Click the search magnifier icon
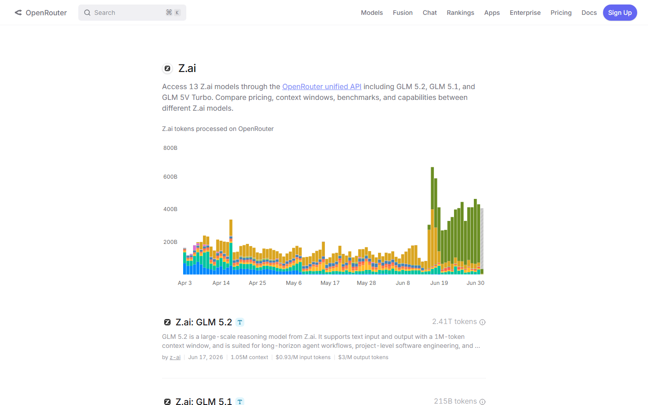Screen dimensions: 648x405 point(87,13)
